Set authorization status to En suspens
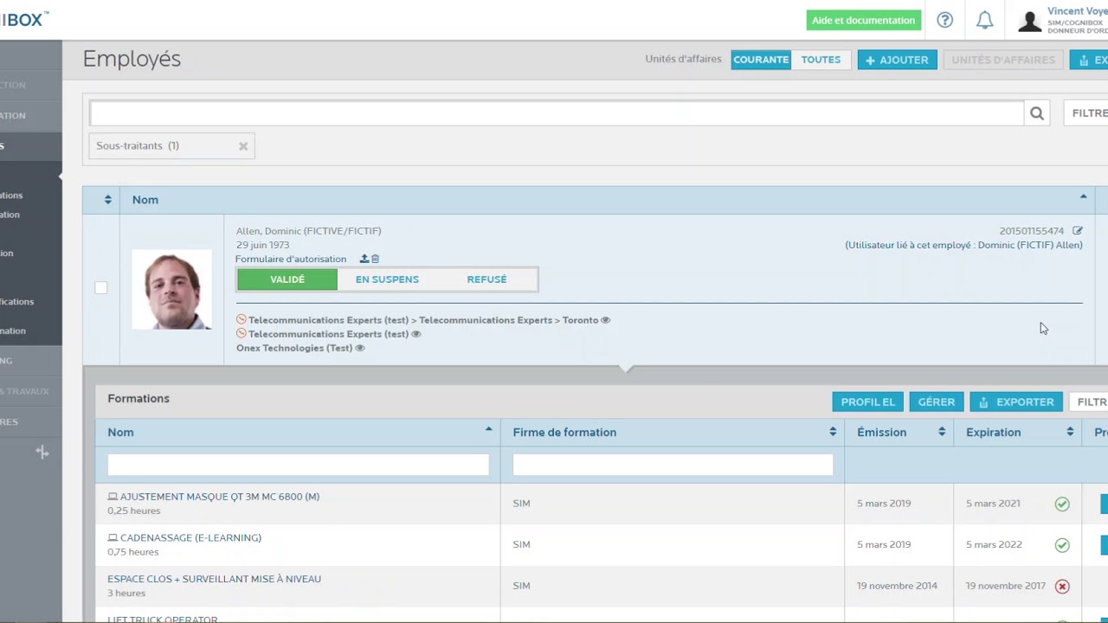Screen dimensions: 1108x623 pyautogui.click(x=387, y=279)
